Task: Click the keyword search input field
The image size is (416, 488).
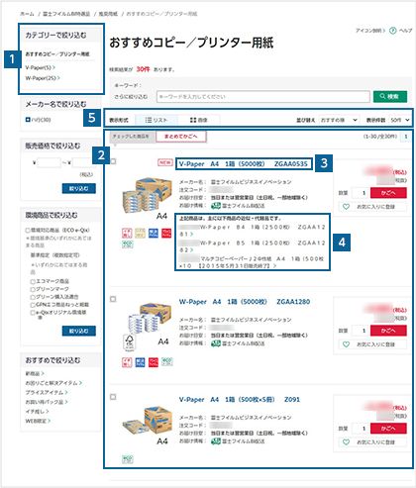Action: click(263, 97)
